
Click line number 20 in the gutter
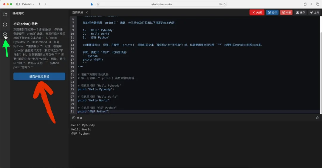(x=72, y=71)
